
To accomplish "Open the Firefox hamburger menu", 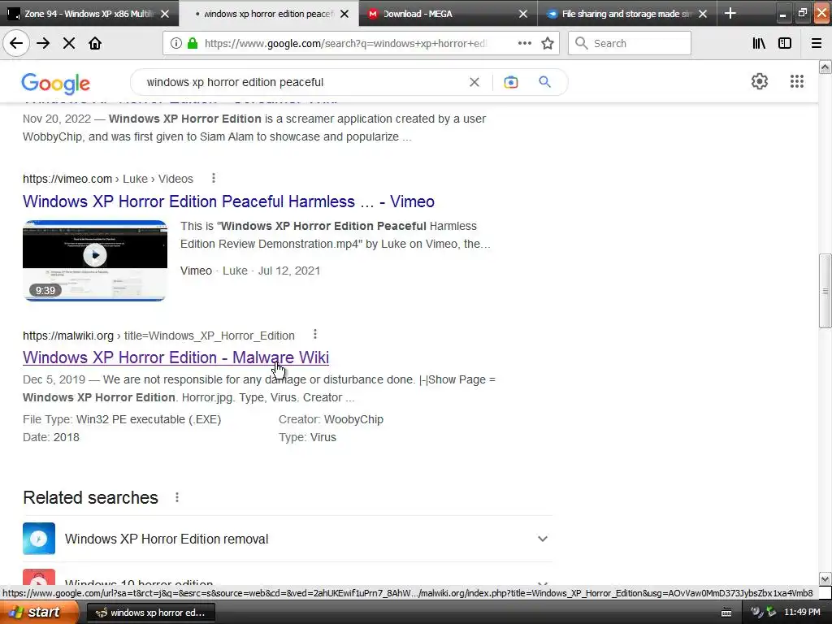I will pyautogui.click(x=817, y=44).
